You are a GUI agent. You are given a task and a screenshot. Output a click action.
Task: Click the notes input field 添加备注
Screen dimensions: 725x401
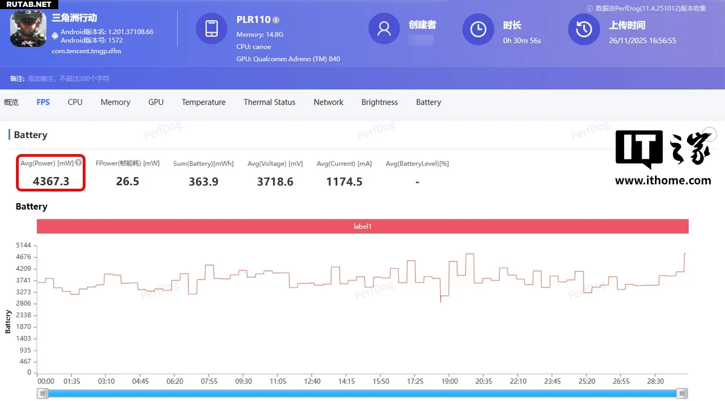click(68, 79)
